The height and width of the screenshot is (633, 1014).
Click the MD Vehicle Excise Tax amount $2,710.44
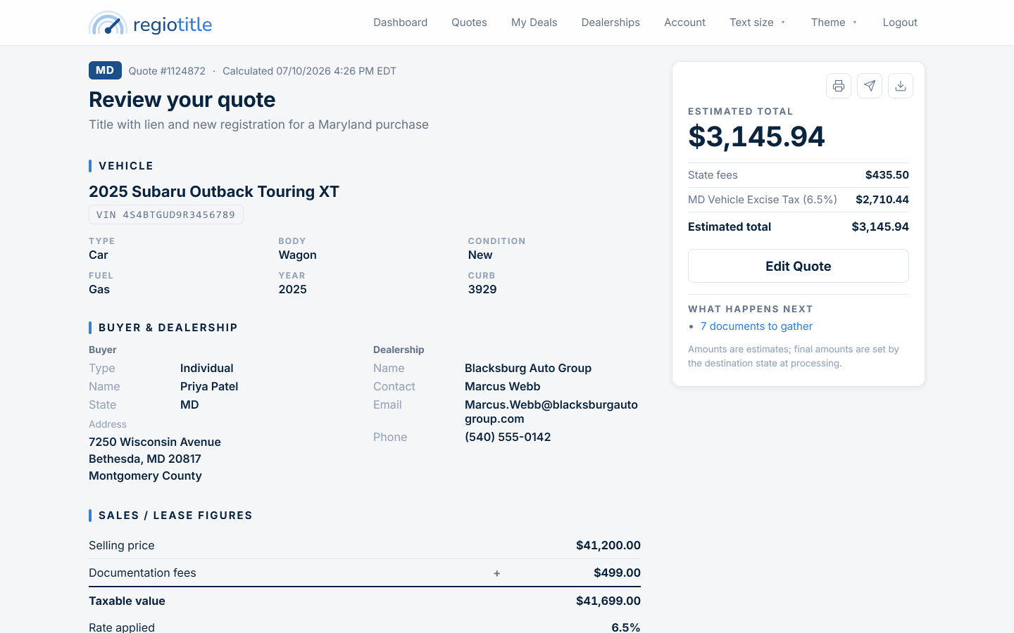pyautogui.click(x=882, y=200)
